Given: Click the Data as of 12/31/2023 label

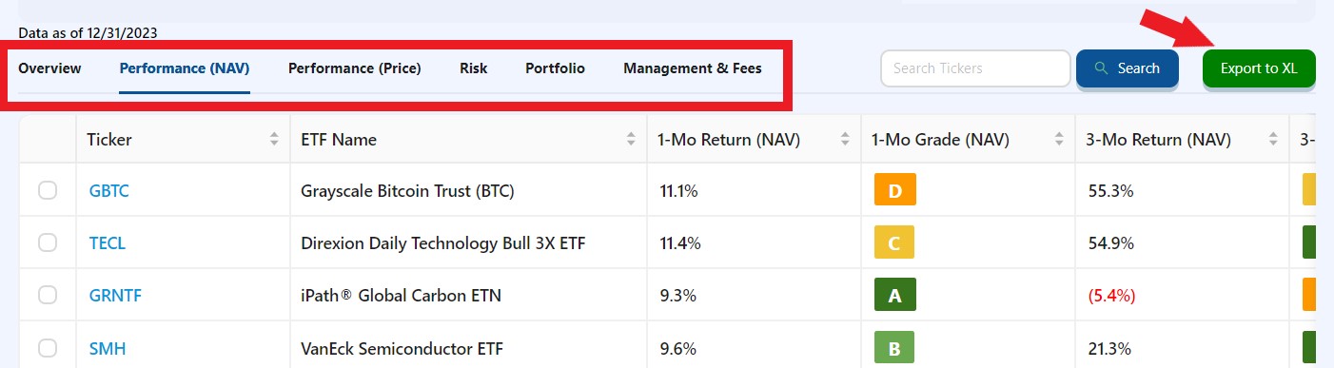Looking at the screenshot, I should (88, 32).
